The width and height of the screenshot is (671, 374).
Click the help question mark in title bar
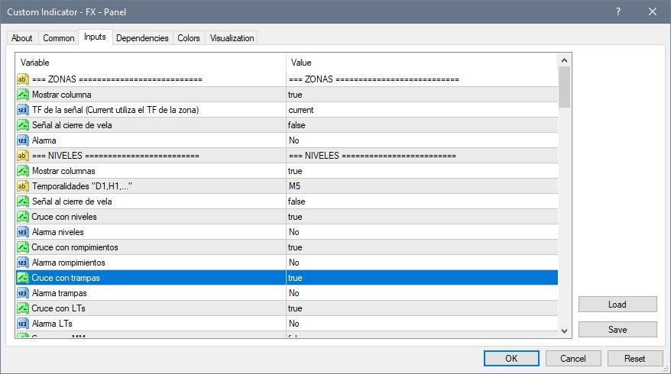point(618,11)
